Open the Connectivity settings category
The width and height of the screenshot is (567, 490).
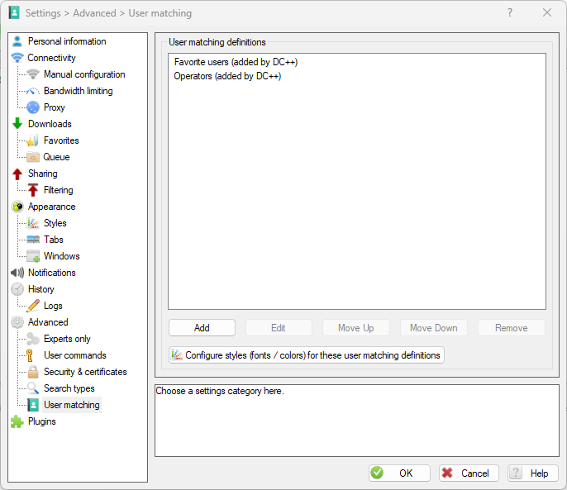point(52,58)
